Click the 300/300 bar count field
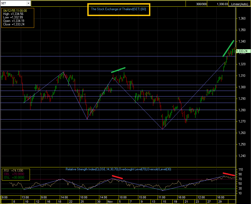The width and height of the screenshot is (251, 204). [201, 3]
